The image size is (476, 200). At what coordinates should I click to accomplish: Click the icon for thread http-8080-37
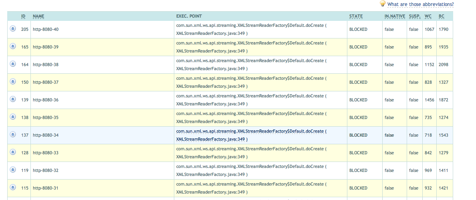(x=13, y=81)
